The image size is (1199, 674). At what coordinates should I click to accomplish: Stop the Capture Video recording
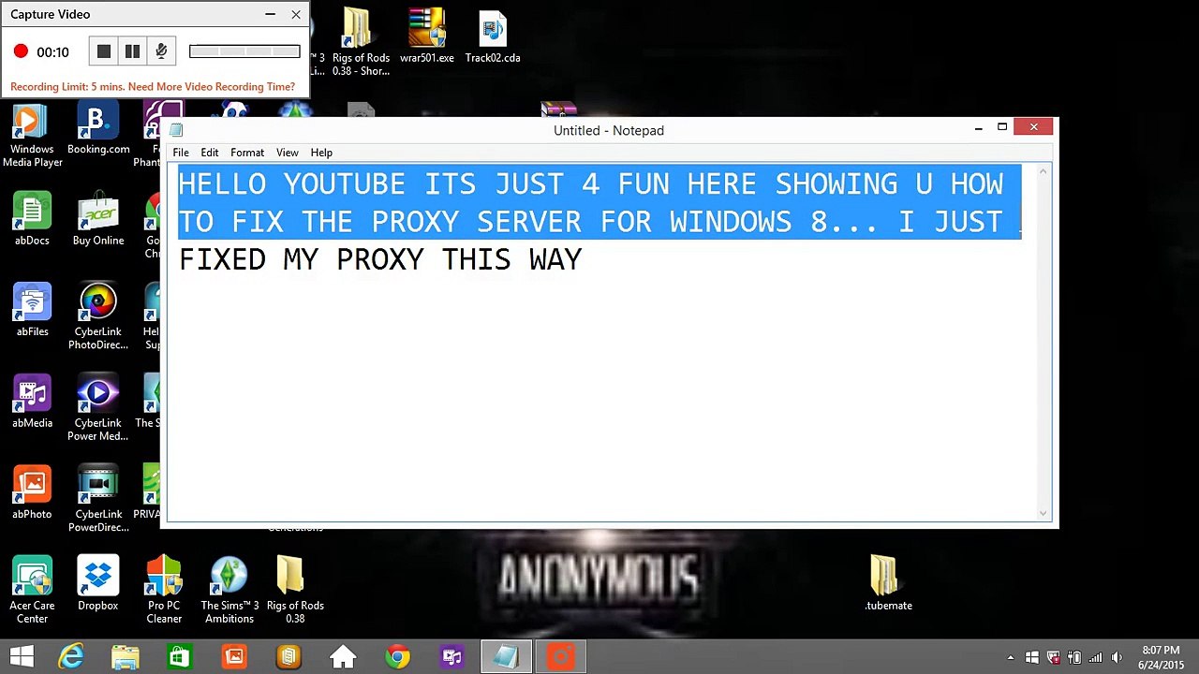[x=104, y=51]
